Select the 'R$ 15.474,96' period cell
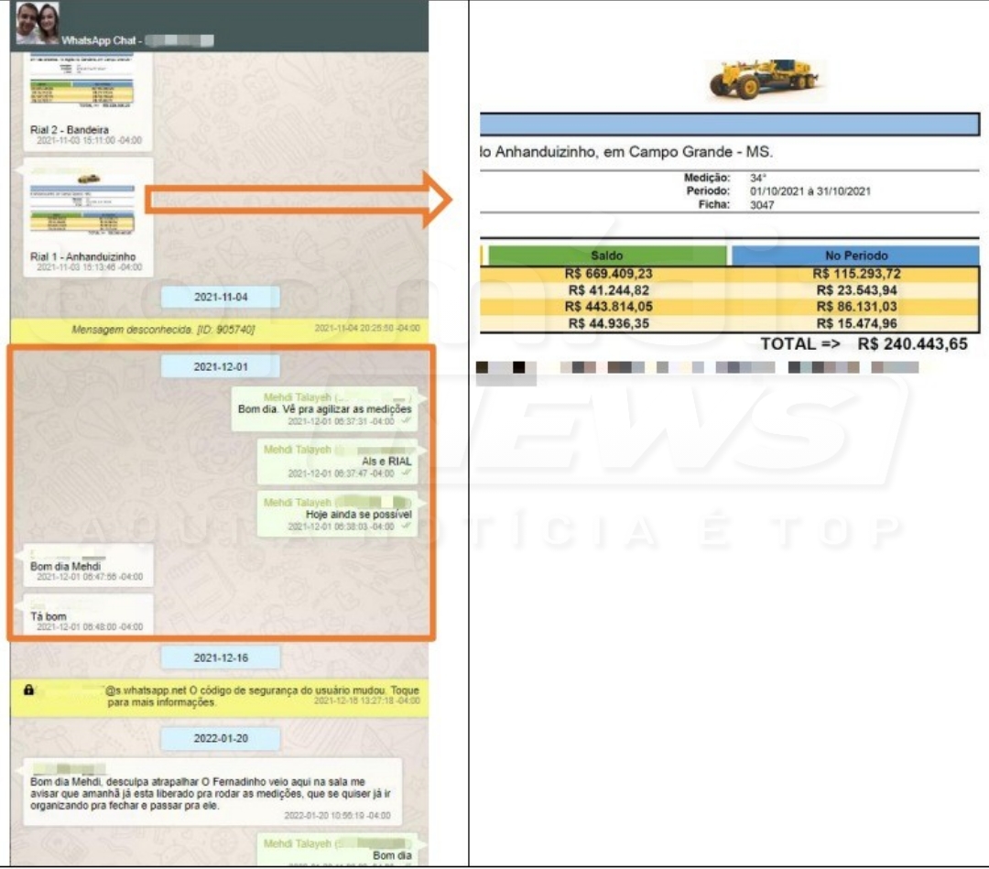 (856, 323)
